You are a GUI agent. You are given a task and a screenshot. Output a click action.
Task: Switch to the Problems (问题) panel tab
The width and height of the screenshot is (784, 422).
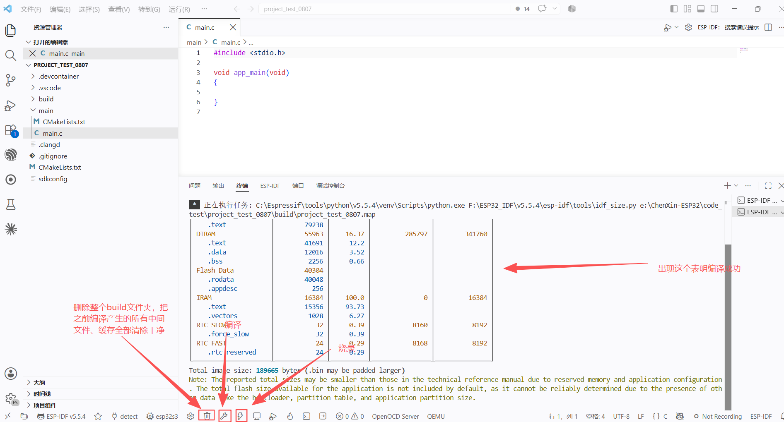tap(195, 186)
